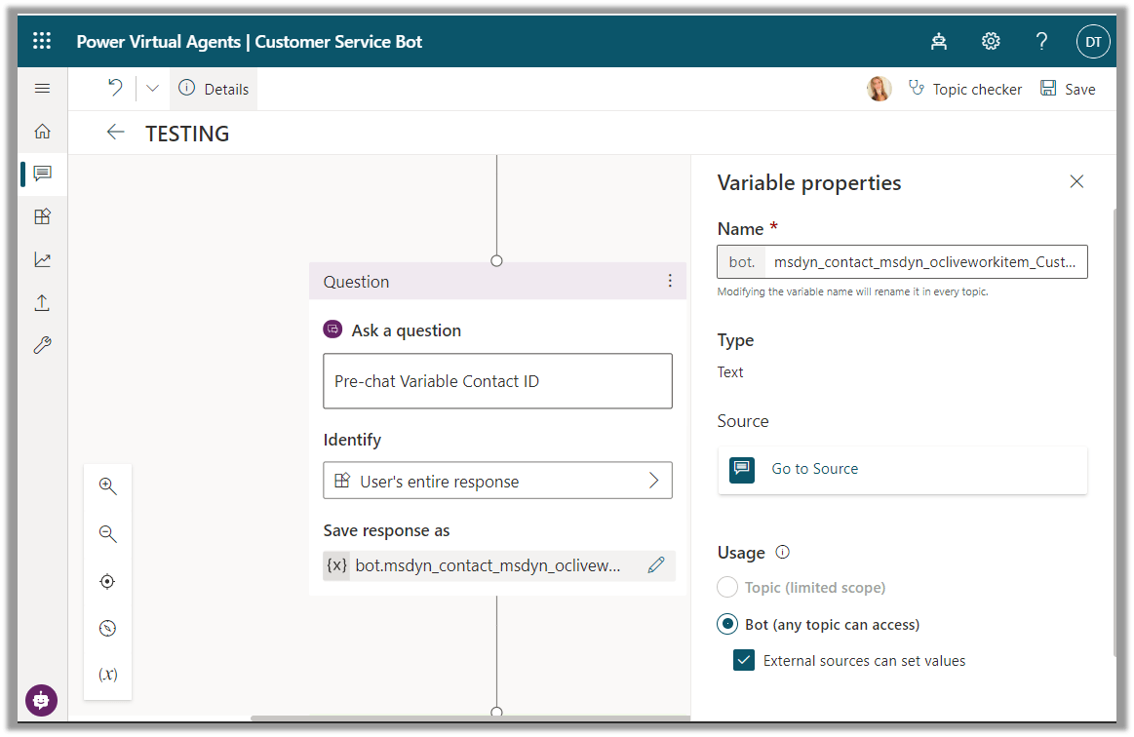This screenshot has height=737, width=1134.
Task: Run the Topic checker
Action: 964,89
